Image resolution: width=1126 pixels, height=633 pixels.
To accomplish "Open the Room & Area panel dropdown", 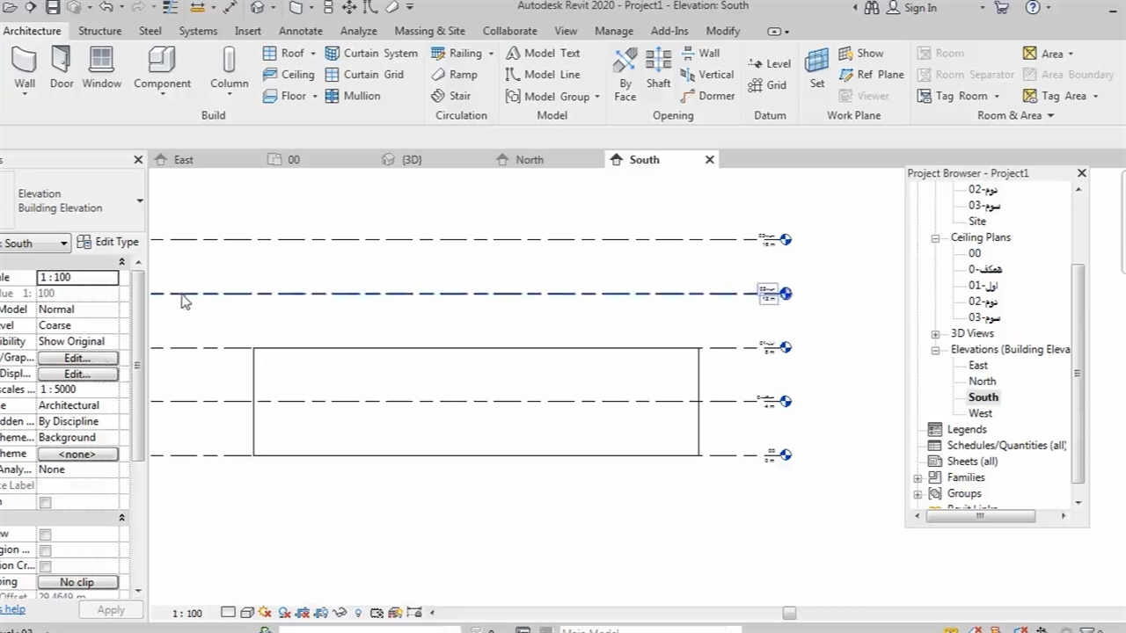I will (1049, 116).
